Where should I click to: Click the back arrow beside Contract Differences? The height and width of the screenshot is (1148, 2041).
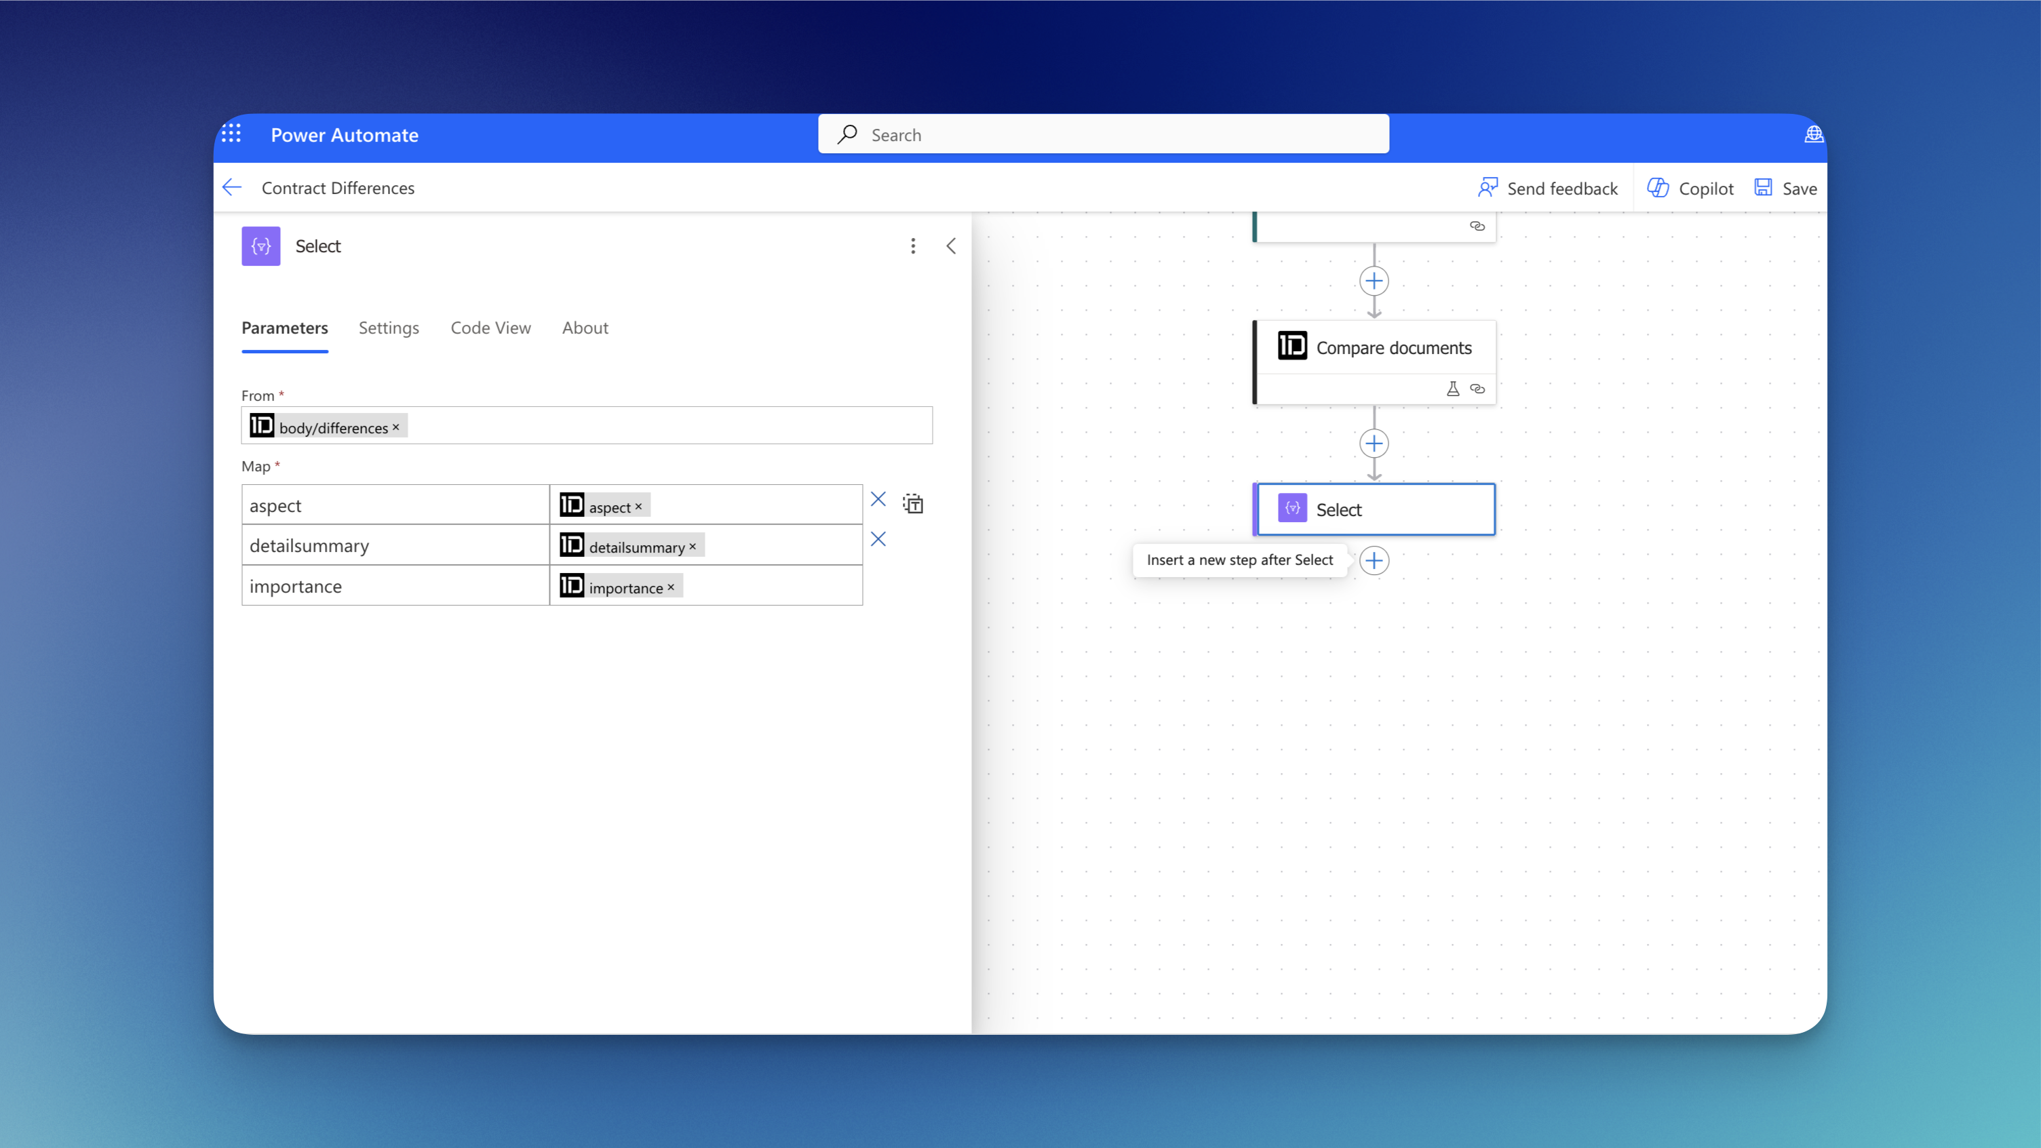232,188
